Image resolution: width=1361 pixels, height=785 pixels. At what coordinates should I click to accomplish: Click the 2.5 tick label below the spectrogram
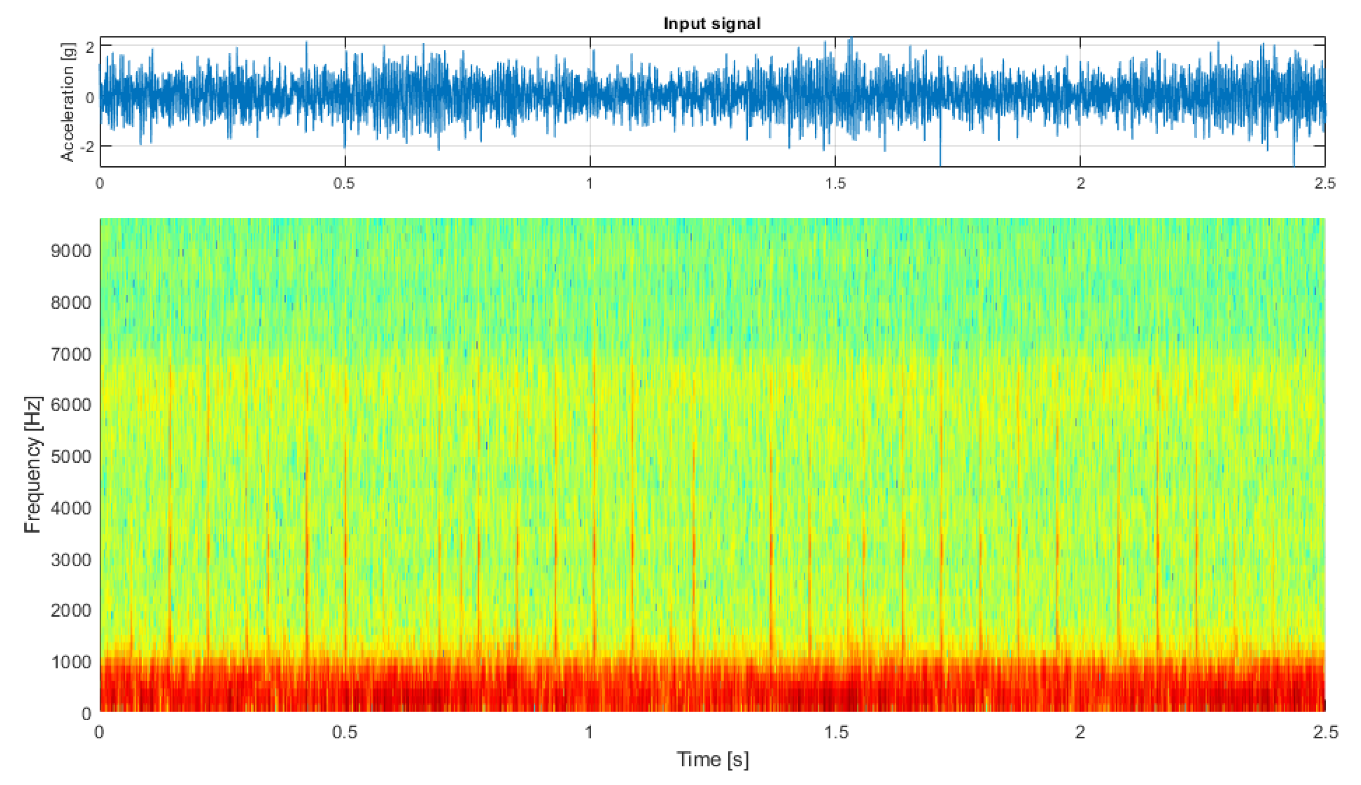1325,732
